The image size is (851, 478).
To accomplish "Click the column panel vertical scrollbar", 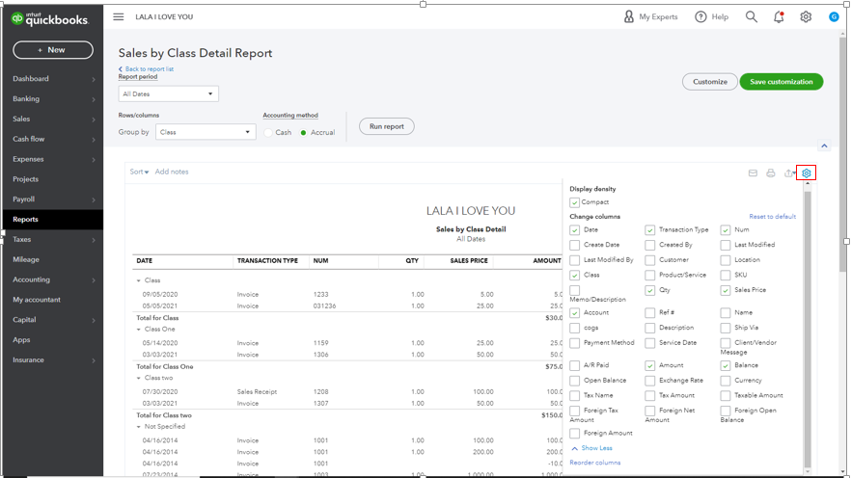I will click(808, 328).
